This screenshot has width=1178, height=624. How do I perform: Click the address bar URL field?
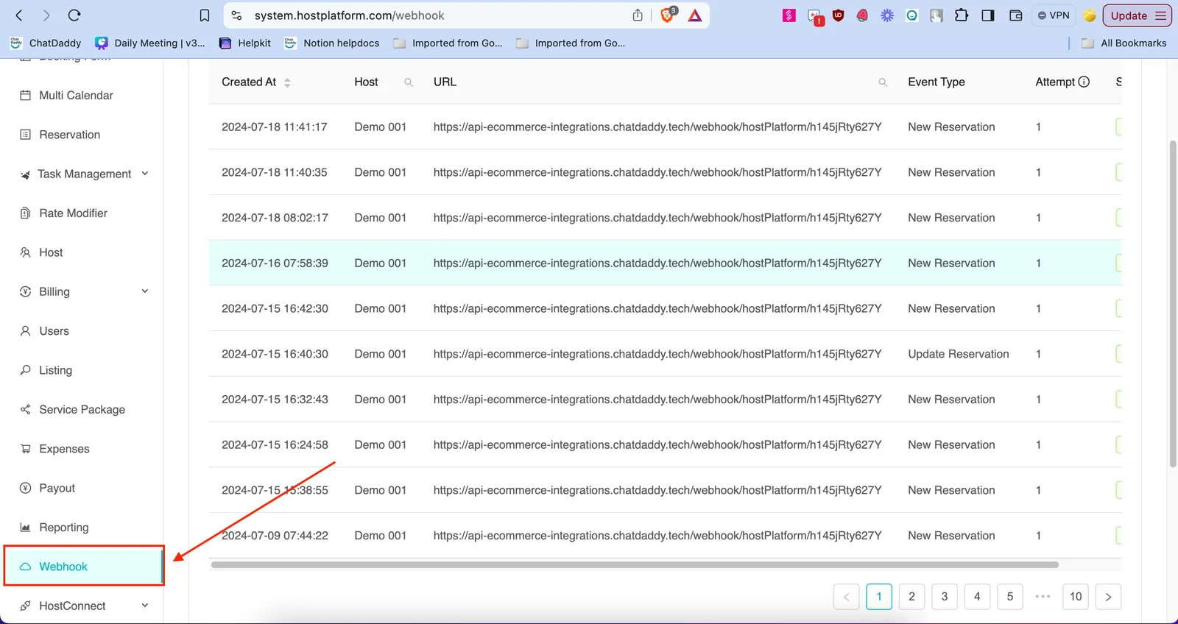[434, 15]
